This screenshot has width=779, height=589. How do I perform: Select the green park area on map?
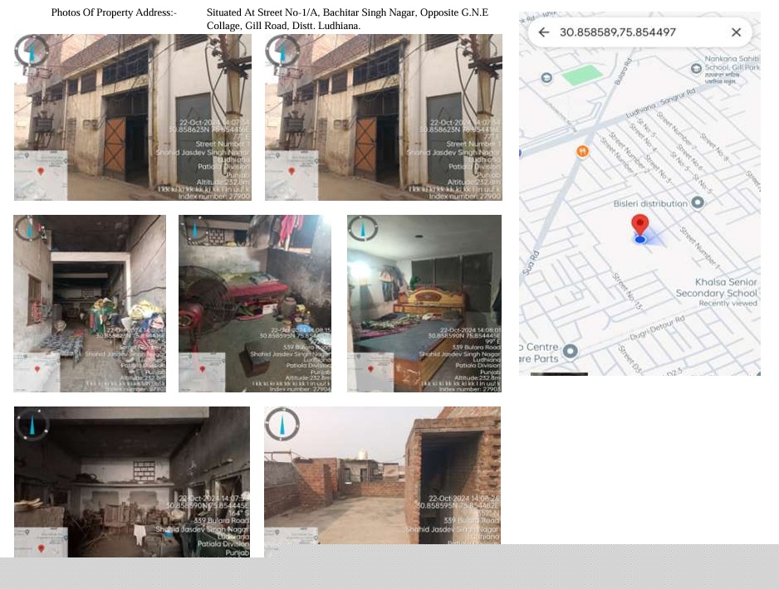[x=582, y=75]
